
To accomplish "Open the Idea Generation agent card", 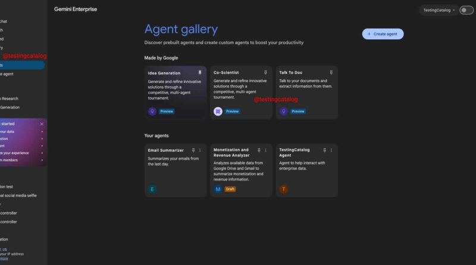I will pos(176,92).
